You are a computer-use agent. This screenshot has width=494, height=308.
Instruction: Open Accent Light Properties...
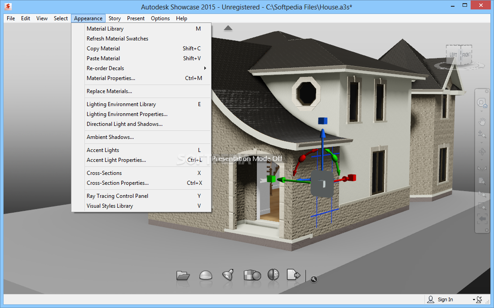(x=141, y=160)
